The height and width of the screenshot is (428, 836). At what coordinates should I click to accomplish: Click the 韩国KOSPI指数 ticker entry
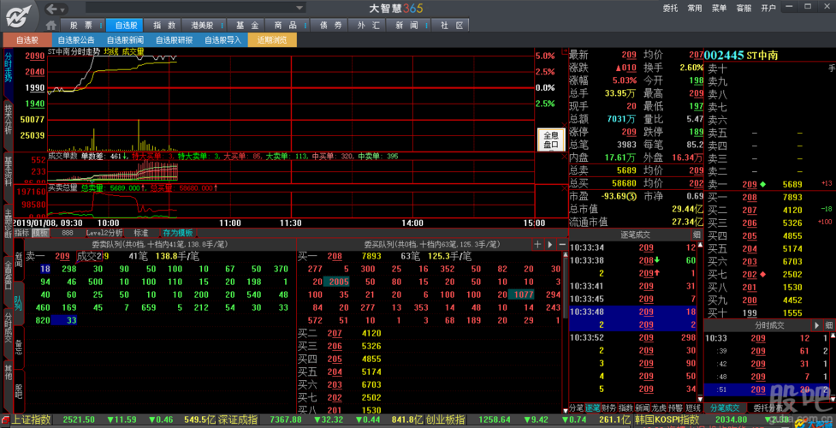tap(667, 419)
